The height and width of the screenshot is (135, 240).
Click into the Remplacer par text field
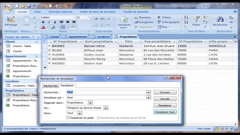[106, 97]
